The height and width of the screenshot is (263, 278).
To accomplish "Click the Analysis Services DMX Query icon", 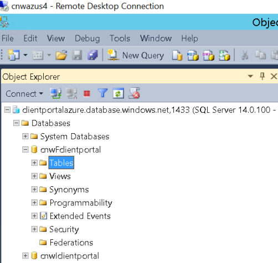I will pos(208,55).
